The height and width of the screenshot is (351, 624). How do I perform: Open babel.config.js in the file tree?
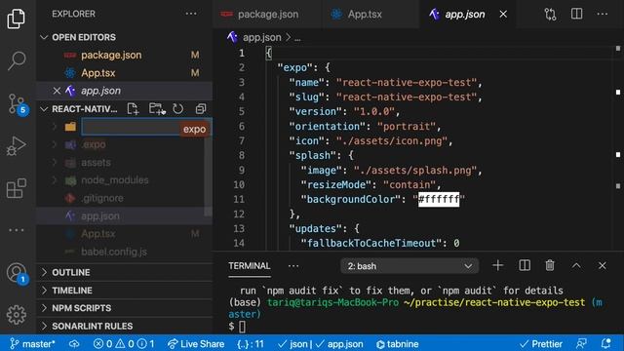(x=114, y=252)
